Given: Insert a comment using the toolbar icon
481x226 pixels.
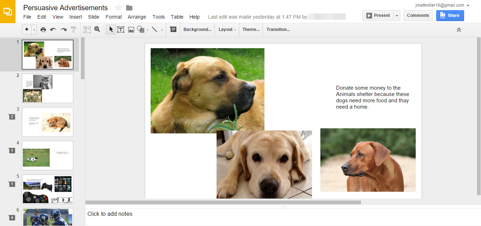Looking at the screenshot, I should tap(173, 30).
